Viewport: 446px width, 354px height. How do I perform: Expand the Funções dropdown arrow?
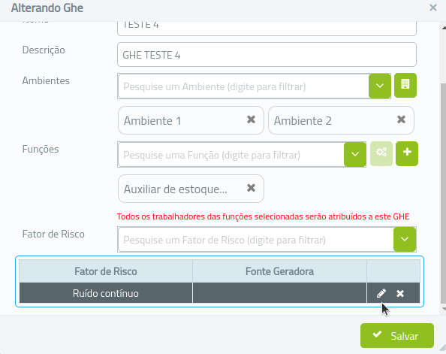pyautogui.click(x=354, y=154)
